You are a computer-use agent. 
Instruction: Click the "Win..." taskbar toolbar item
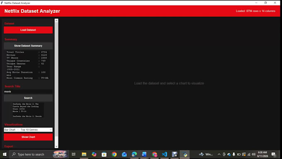click(206, 154)
